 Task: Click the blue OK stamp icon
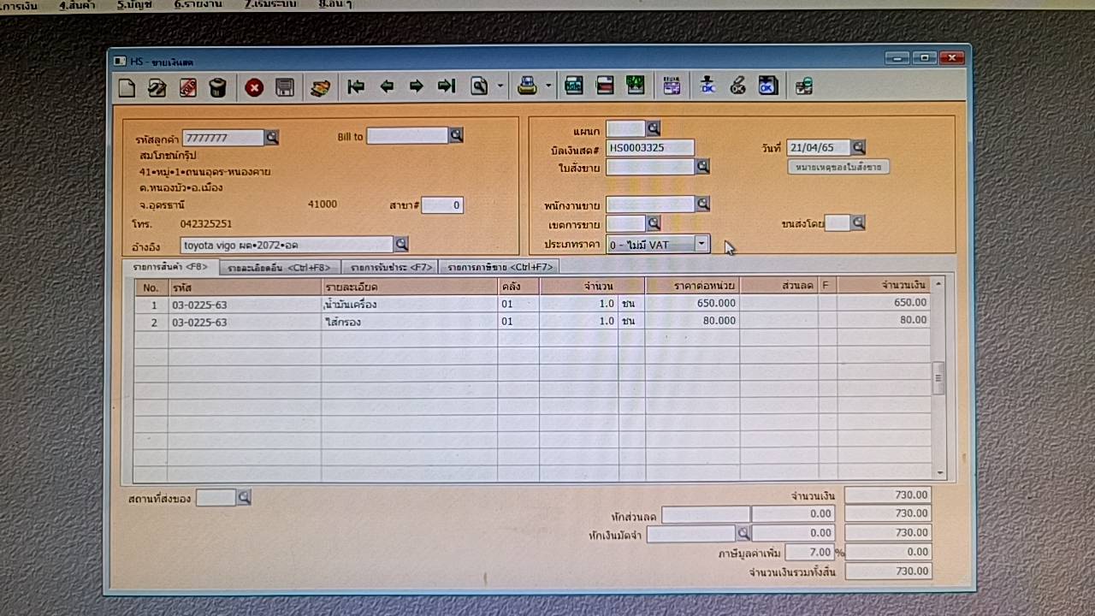[x=707, y=86]
